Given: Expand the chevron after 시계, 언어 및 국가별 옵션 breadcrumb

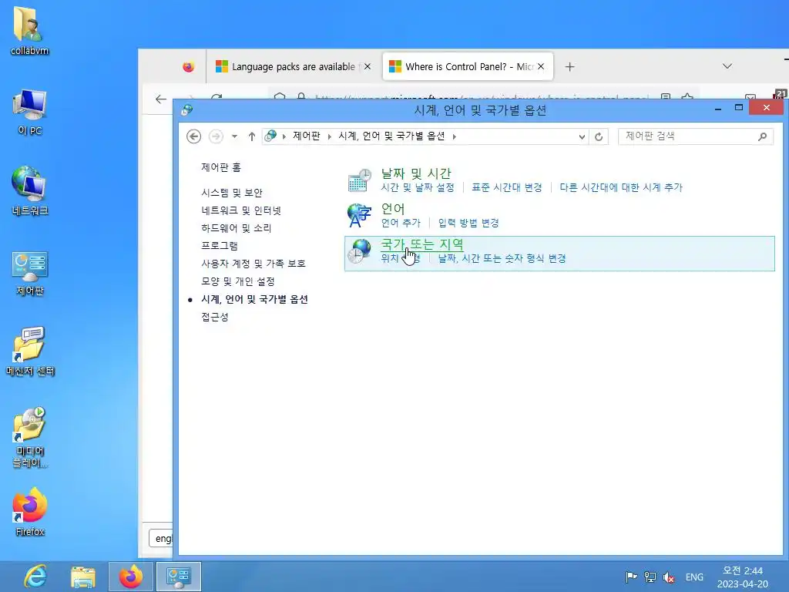Looking at the screenshot, I should point(454,136).
